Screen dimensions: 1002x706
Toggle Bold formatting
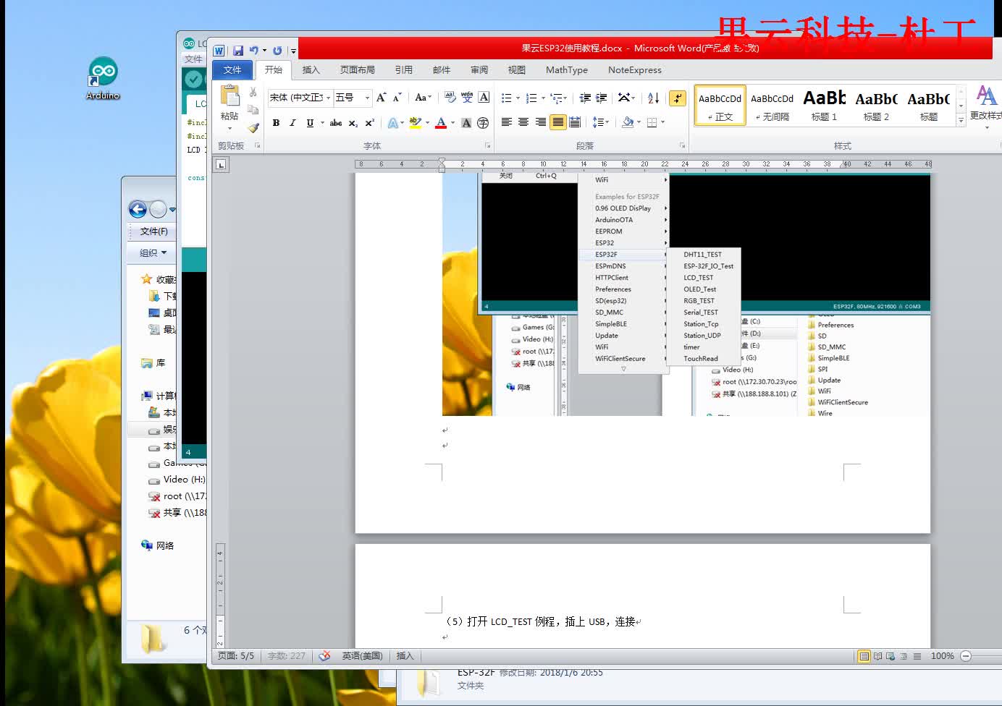coord(276,123)
